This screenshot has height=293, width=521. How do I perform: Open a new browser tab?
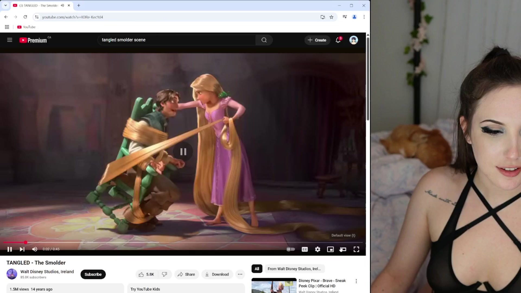79,5
